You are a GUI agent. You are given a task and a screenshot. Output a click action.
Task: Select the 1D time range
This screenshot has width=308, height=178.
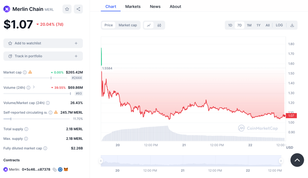pos(230,25)
